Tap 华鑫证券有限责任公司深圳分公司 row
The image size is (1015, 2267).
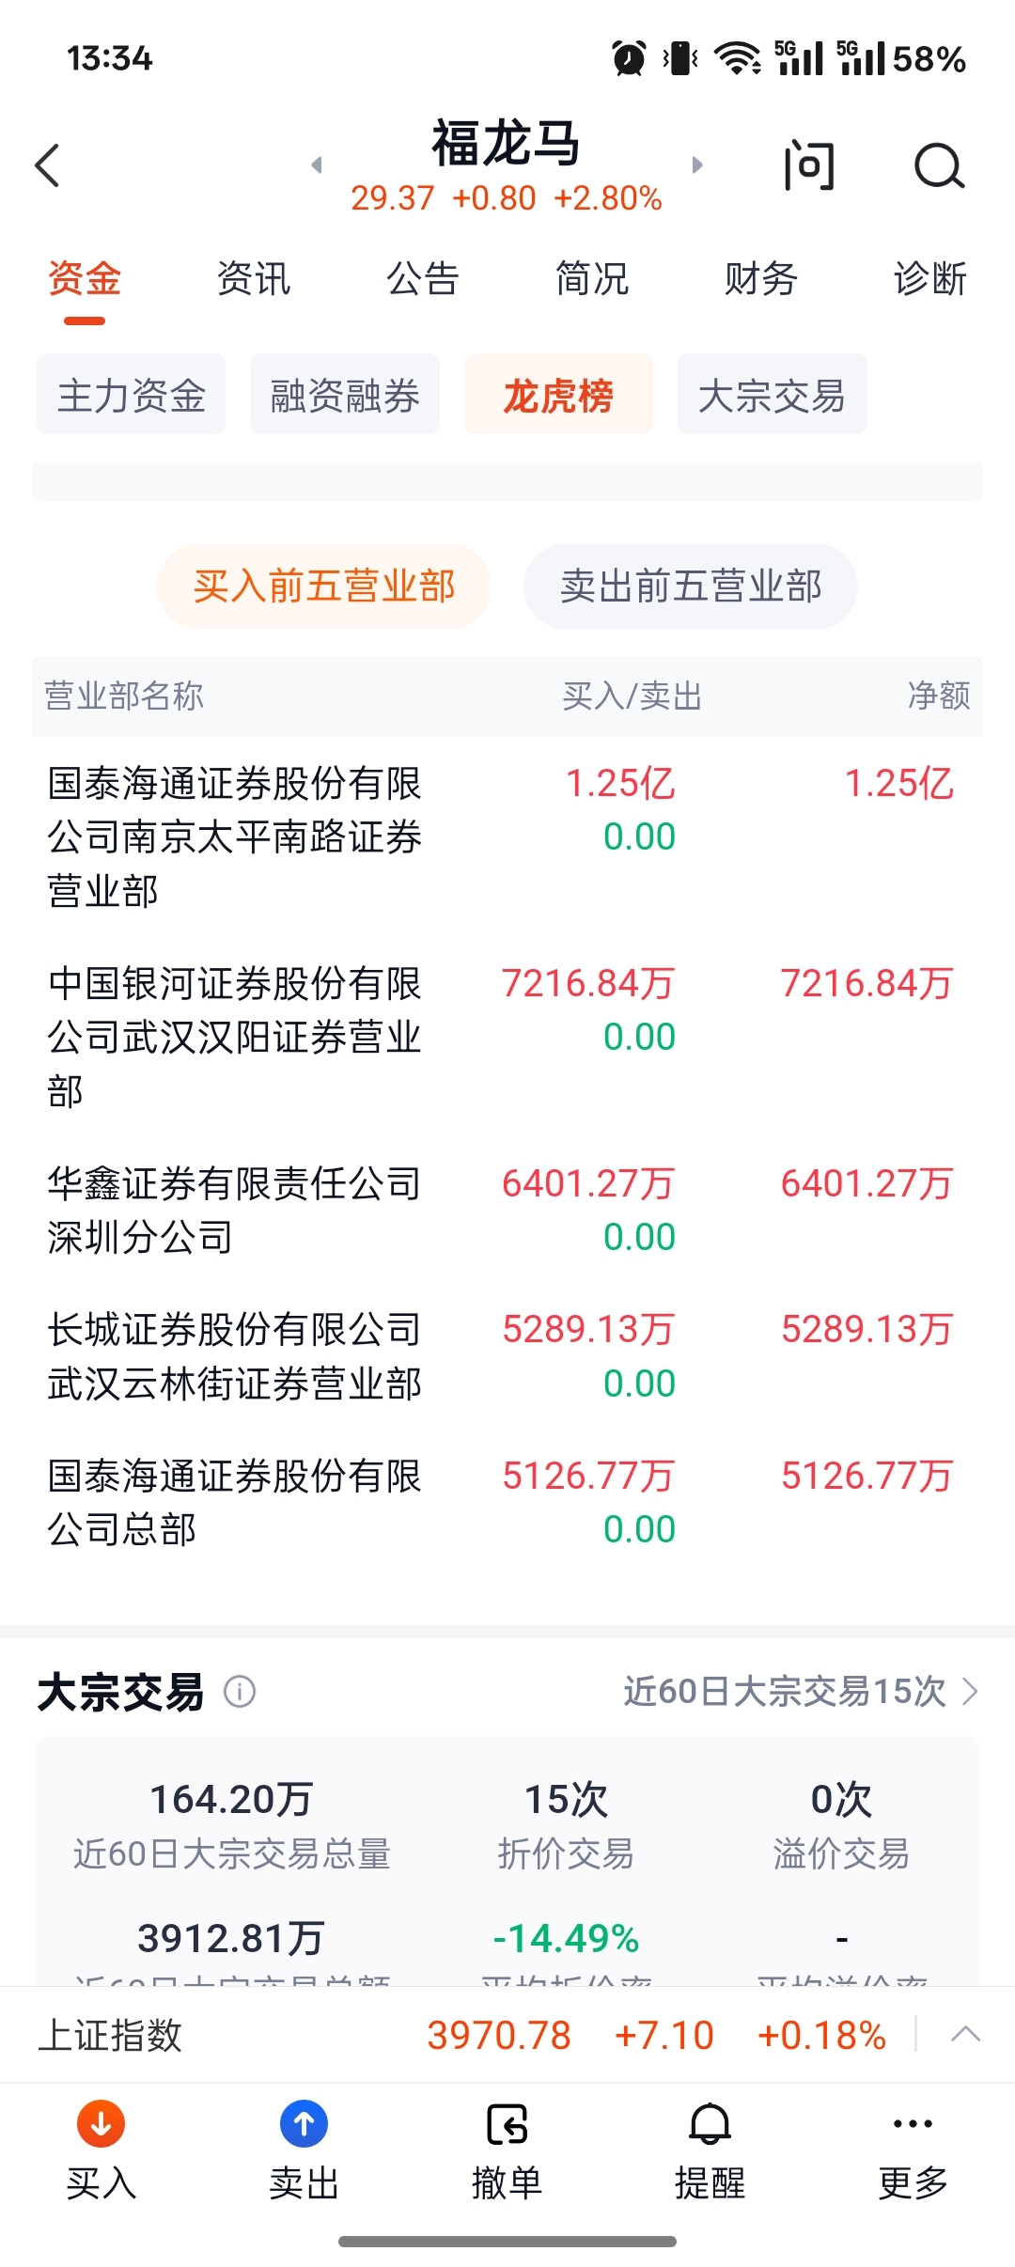(507, 1211)
